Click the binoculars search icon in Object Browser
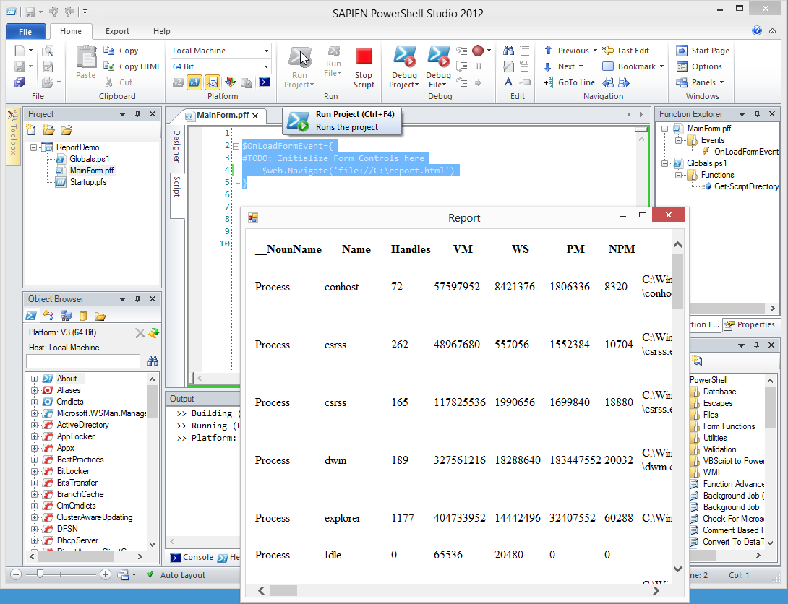This screenshot has width=788, height=604. [153, 361]
